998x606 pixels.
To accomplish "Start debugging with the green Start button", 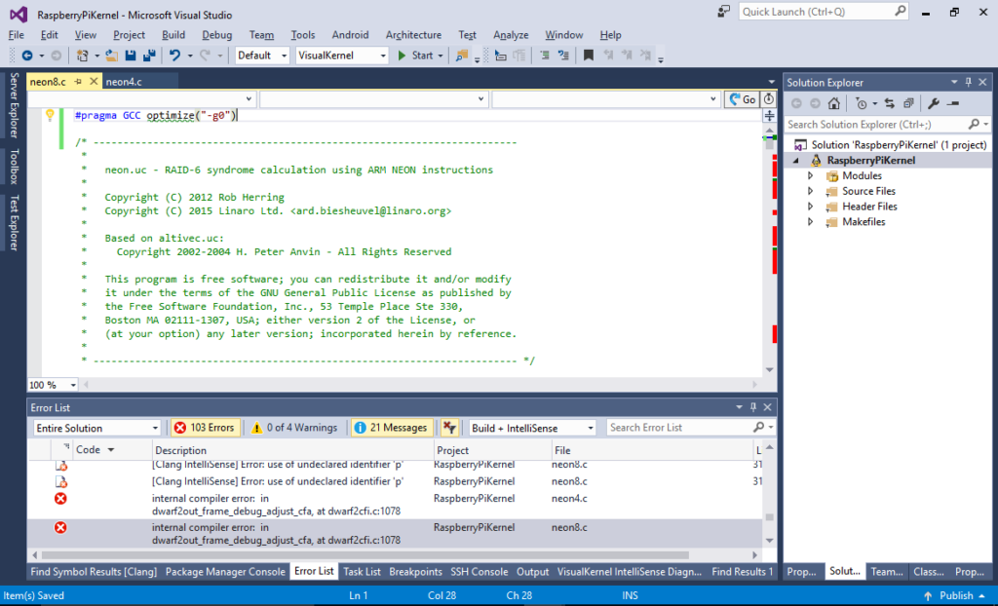I will (417, 55).
